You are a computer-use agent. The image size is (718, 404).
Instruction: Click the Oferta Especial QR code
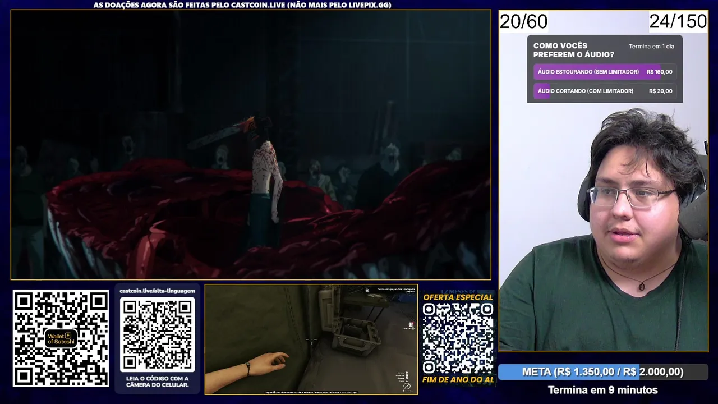[x=458, y=338]
